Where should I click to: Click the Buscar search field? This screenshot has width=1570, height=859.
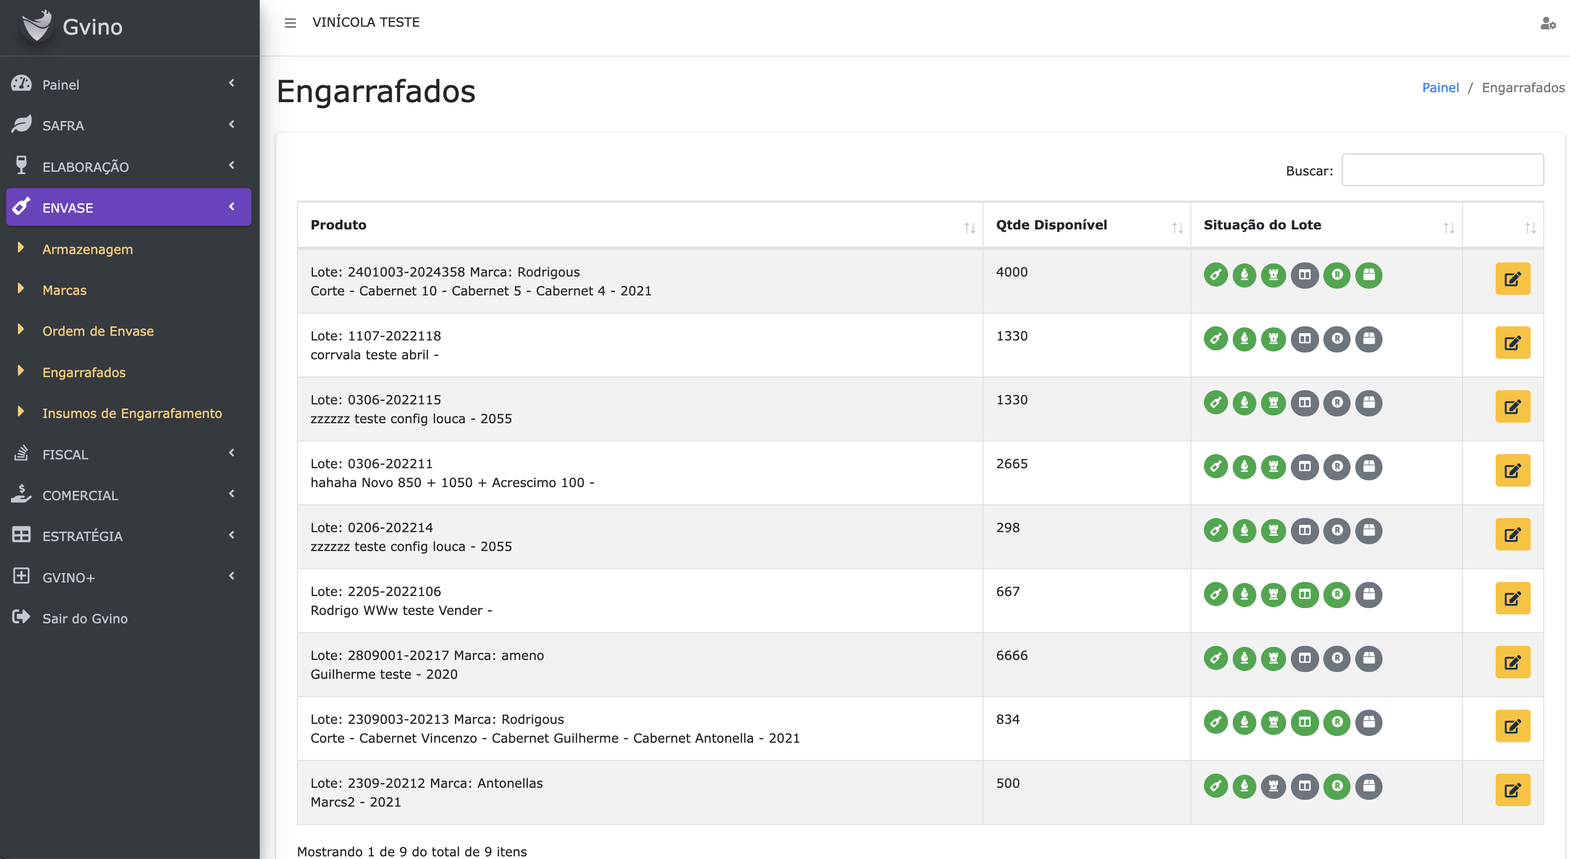pyautogui.click(x=1442, y=170)
